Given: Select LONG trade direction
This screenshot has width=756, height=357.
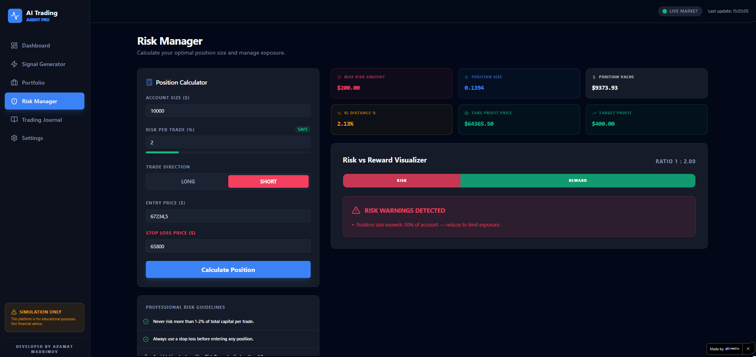Looking at the screenshot, I should (188, 181).
